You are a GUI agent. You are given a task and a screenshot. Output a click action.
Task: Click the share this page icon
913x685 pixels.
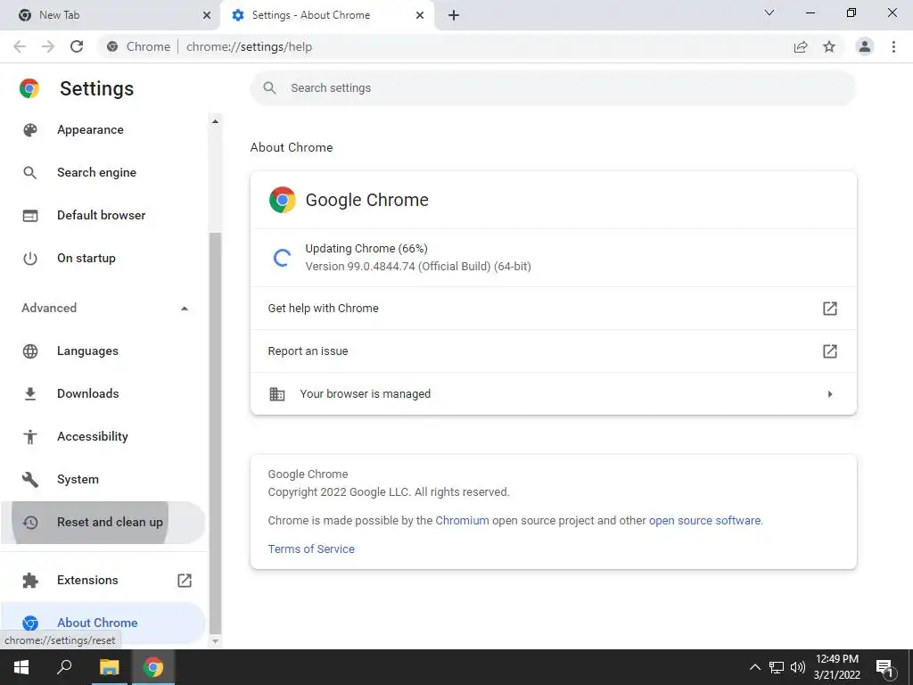[x=801, y=46]
